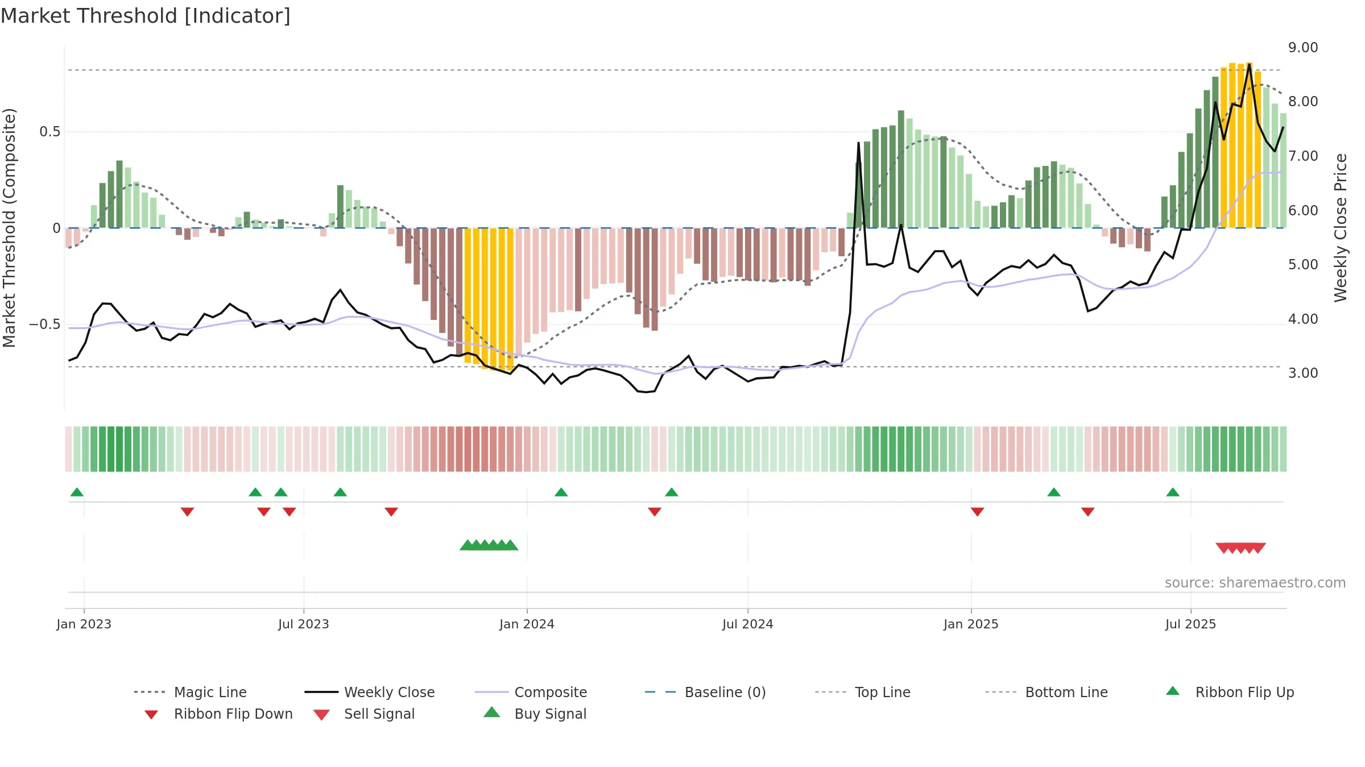Click the Jul 2024 x-axis label
Viewport: 1365px width, 767px height.
point(748,624)
